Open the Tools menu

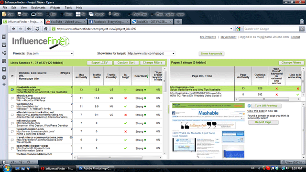68,8
